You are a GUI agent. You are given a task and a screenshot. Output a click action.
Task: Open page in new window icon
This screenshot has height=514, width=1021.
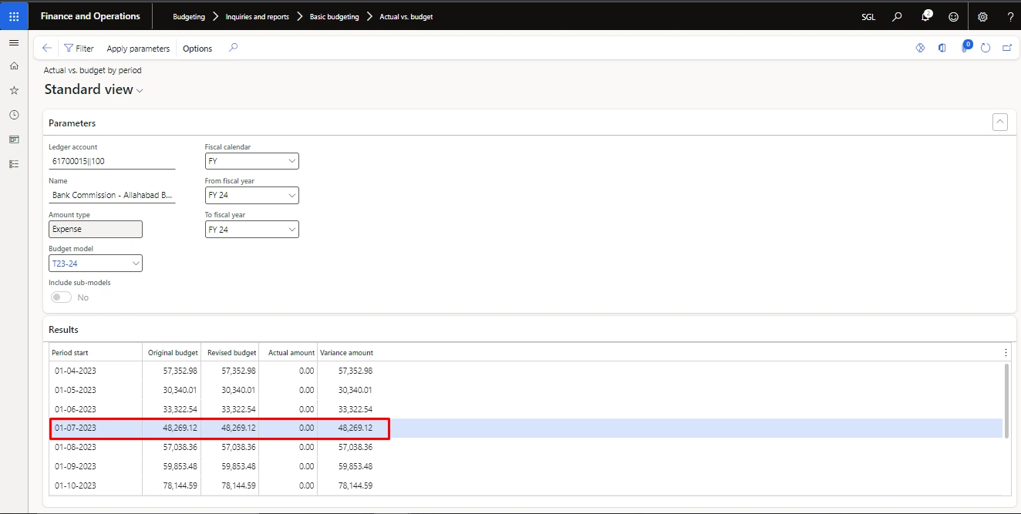coord(1007,48)
